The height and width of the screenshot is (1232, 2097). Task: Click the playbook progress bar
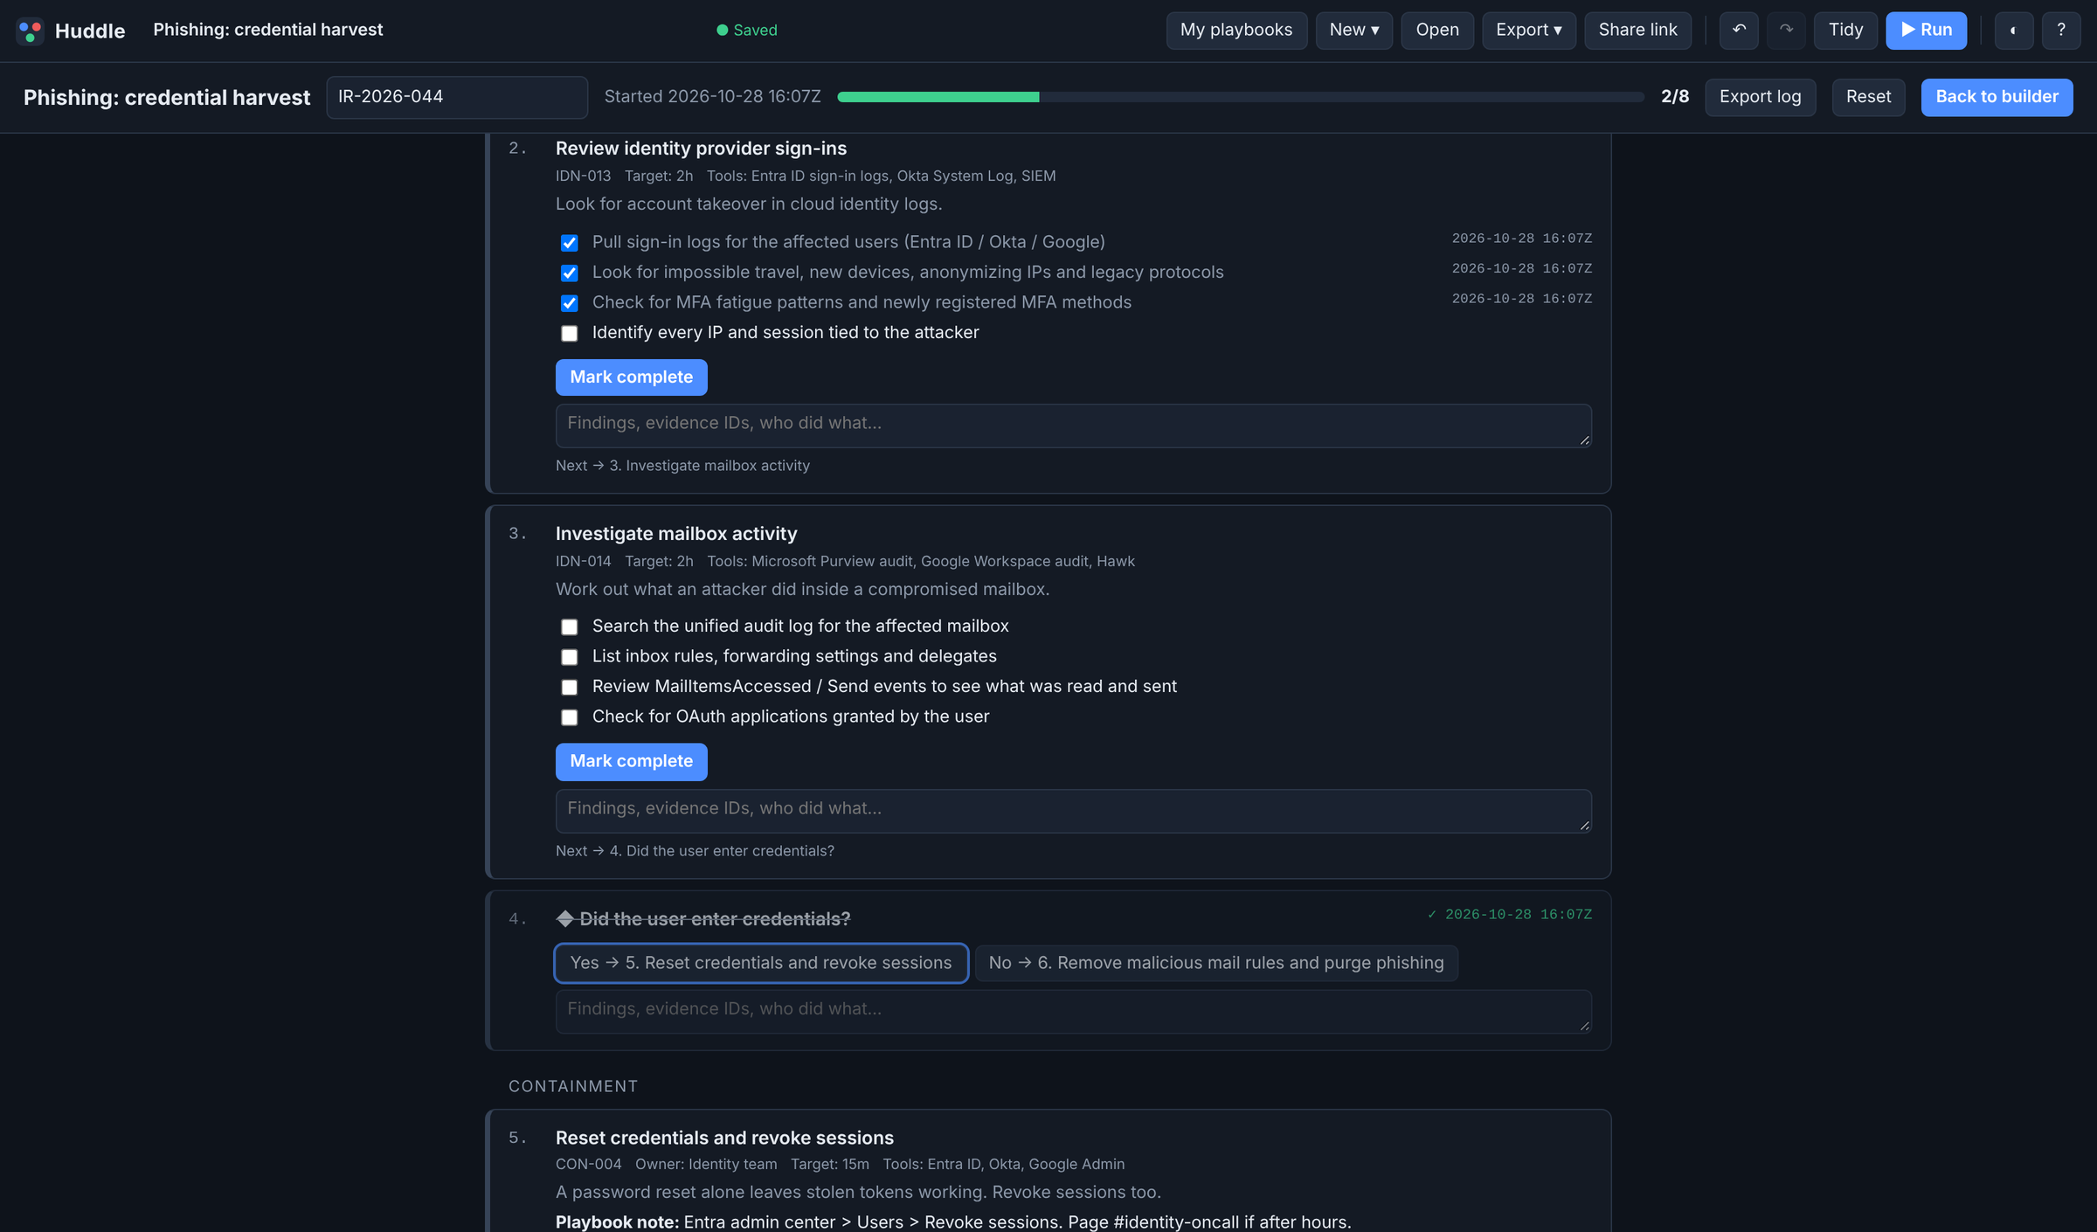(x=1240, y=97)
